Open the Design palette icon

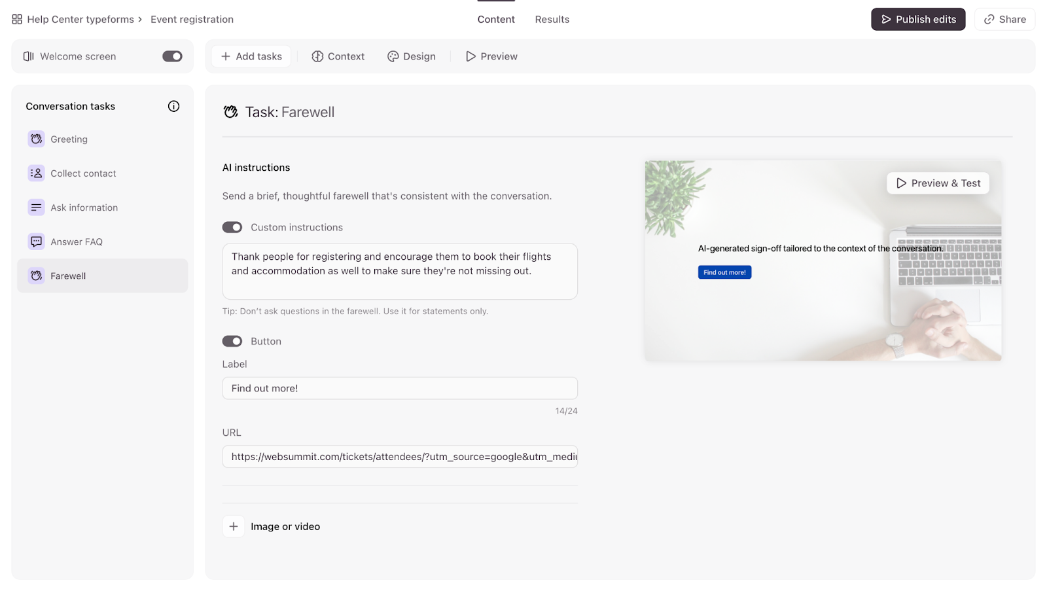(x=393, y=56)
